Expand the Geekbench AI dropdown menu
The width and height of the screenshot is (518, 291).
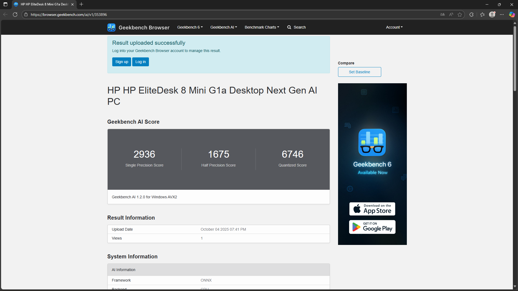coord(223,27)
